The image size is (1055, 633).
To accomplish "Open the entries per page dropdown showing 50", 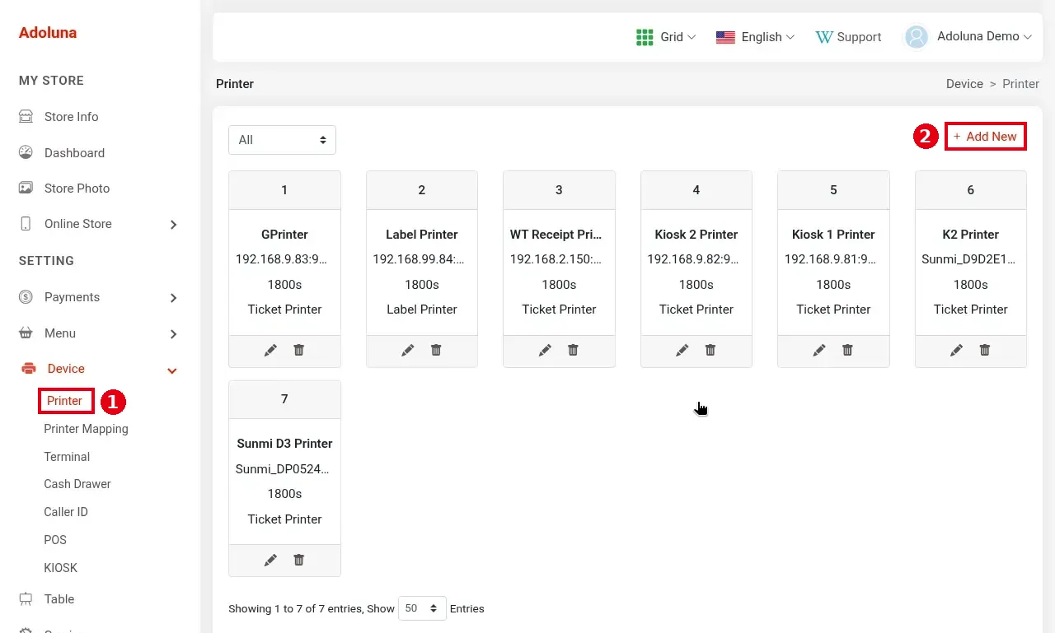I will click(422, 608).
